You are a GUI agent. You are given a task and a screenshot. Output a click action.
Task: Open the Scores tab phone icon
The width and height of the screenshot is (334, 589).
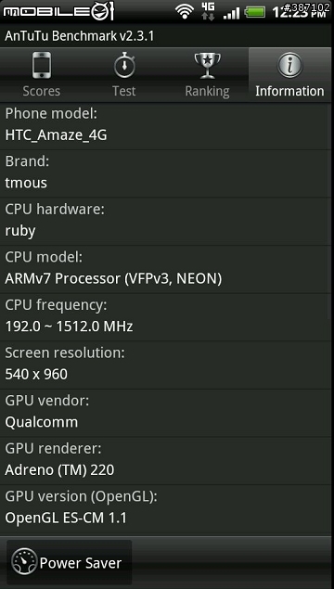tap(42, 65)
